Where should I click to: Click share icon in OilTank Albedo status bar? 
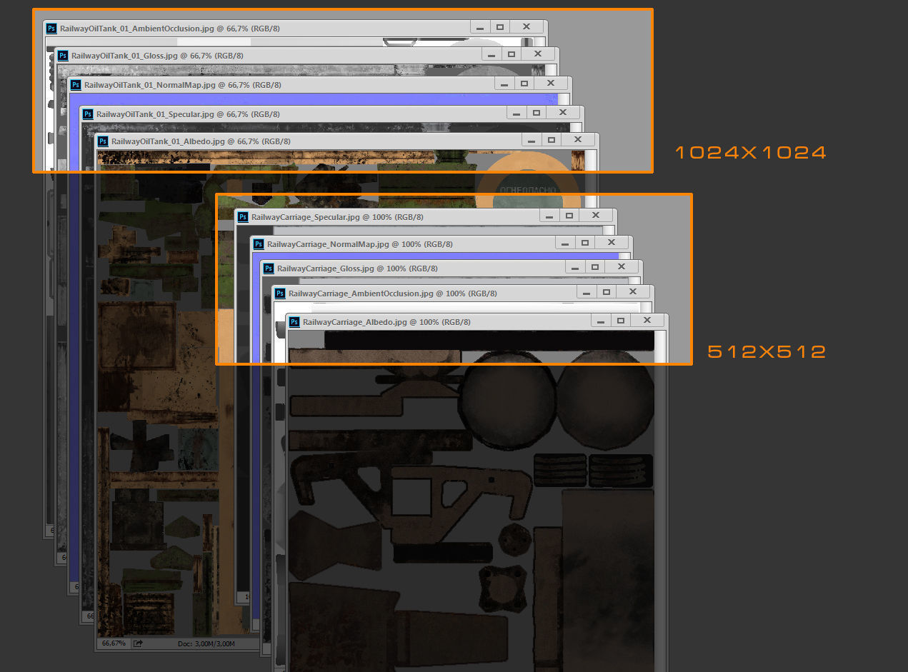click(138, 643)
